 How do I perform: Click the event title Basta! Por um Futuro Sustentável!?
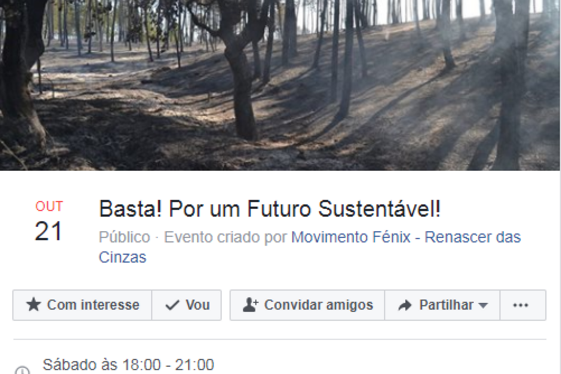tap(270, 209)
